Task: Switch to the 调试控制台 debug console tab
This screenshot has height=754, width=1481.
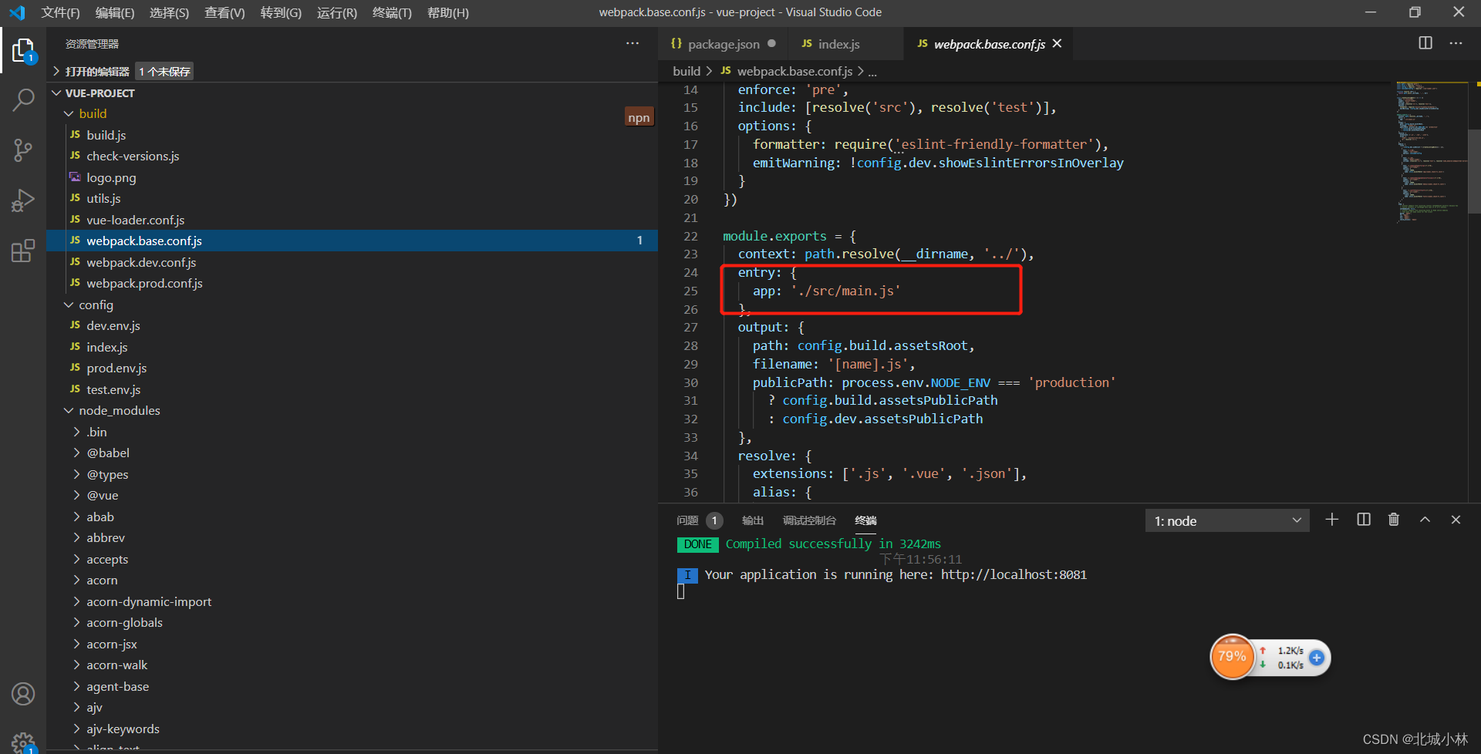Action: tap(809, 520)
